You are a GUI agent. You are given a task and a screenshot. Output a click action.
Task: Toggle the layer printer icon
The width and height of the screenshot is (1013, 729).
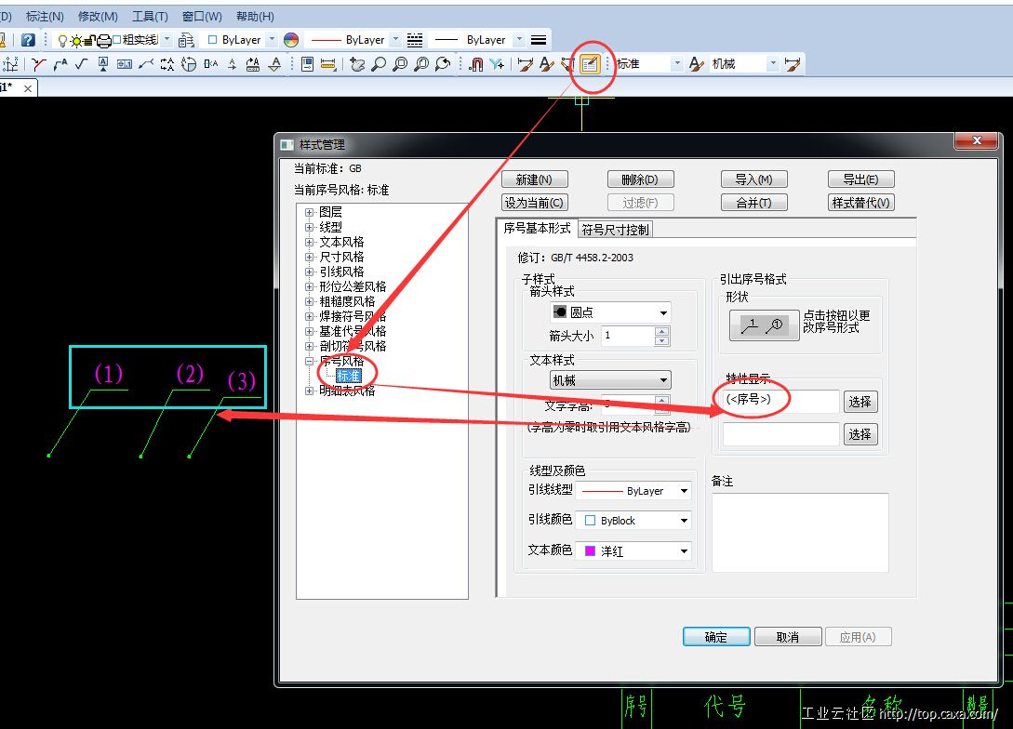pos(104,41)
